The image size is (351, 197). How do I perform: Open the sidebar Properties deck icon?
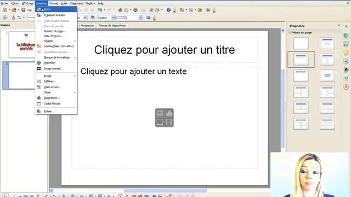(346, 36)
